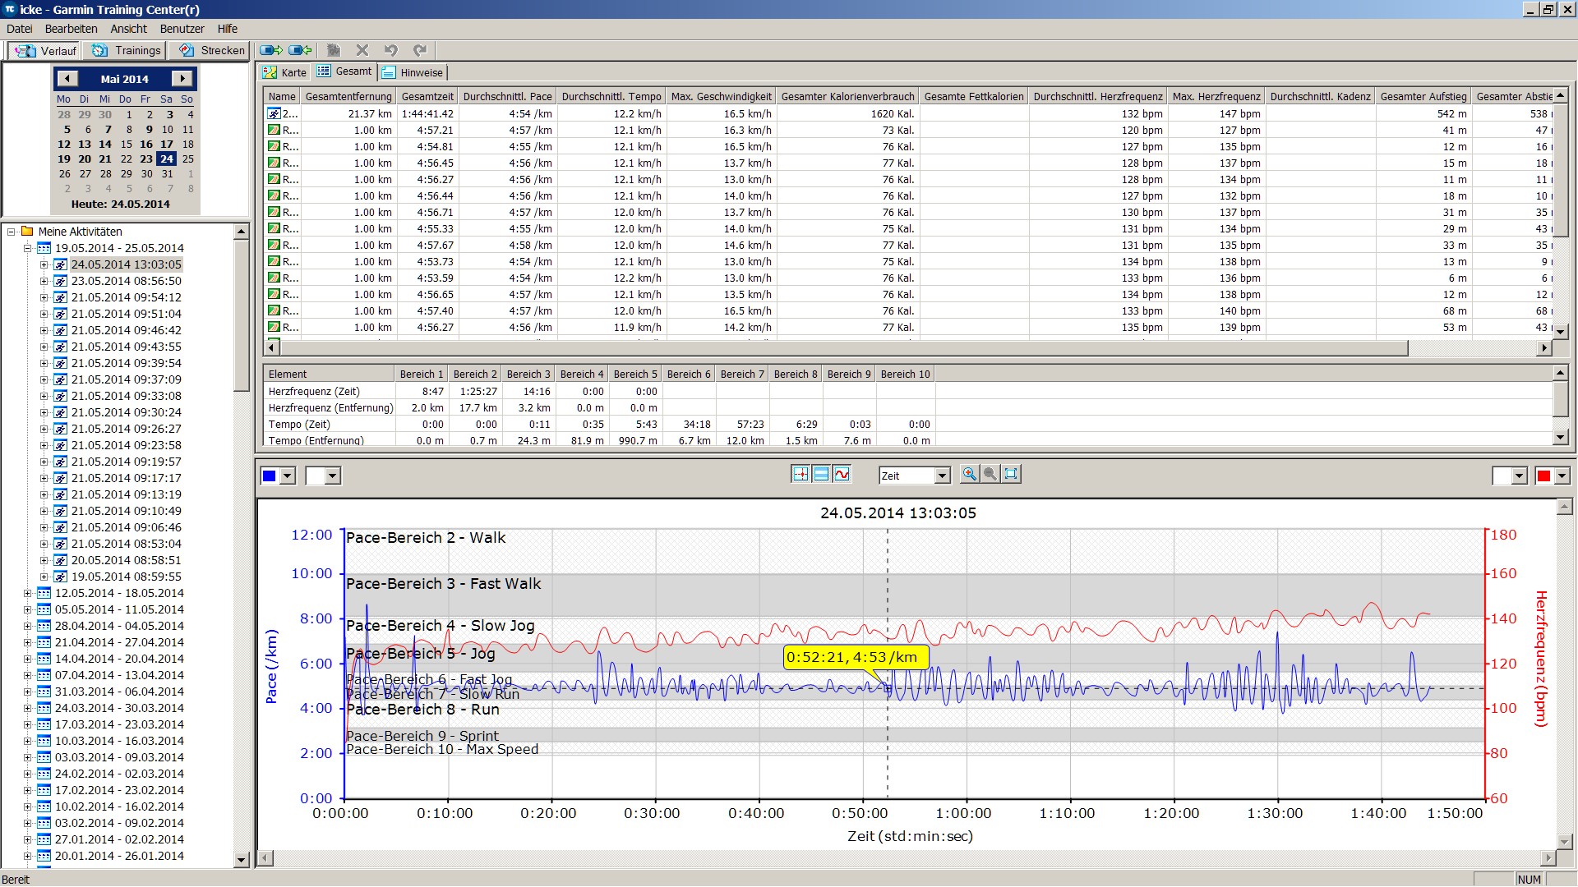Select activity 23.05.2014 08:56:50

click(x=126, y=281)
